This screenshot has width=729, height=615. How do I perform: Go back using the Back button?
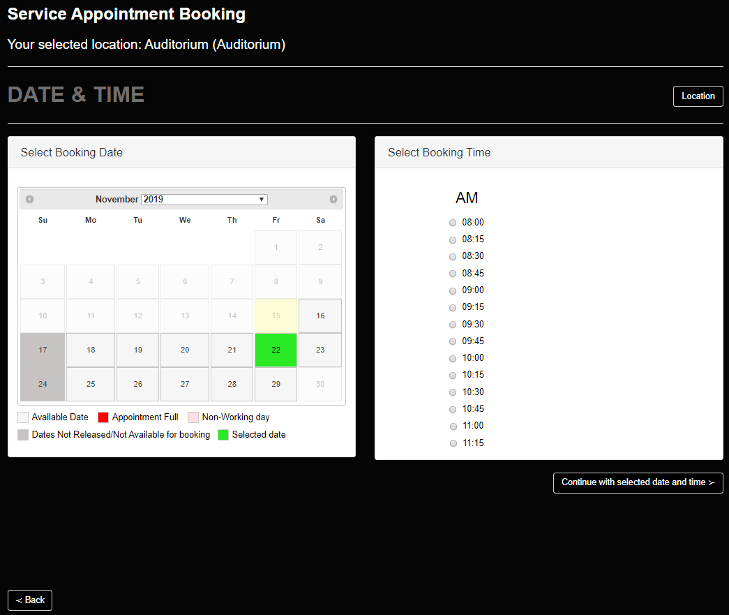point(29,600)
